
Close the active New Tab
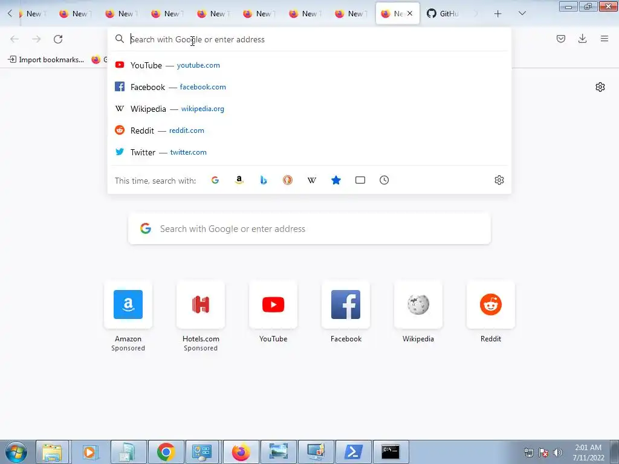tap(410, 13)
